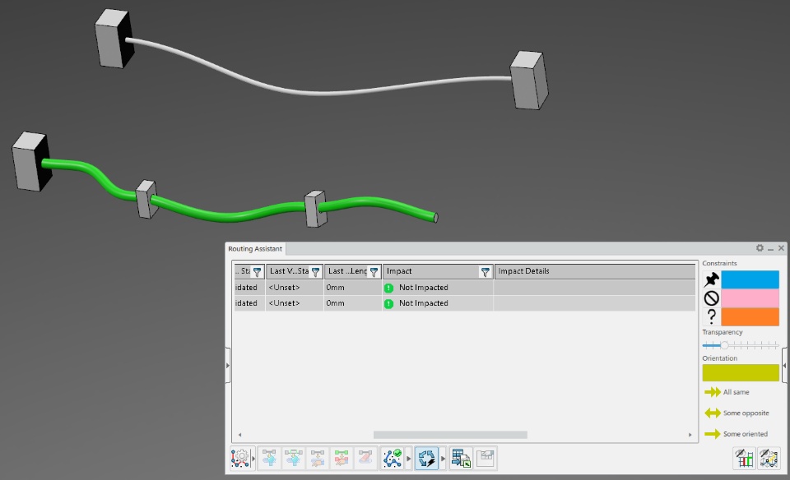Image resolution: width=790 pixels, height=480 pixels.
Task: Click the second row 0mm cell
Action: point(353,303)
